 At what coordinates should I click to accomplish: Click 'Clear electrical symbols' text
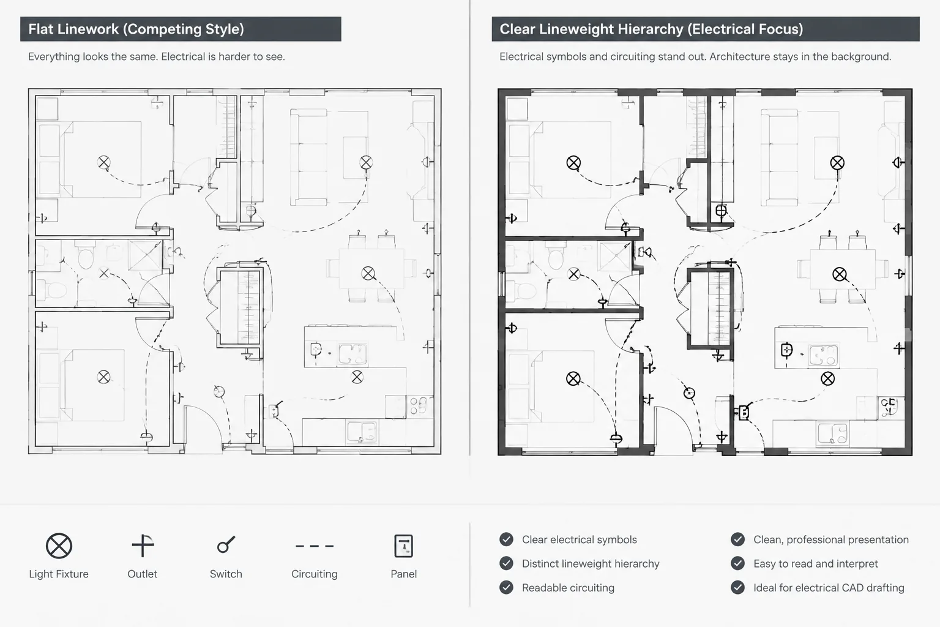coord(580,539)
